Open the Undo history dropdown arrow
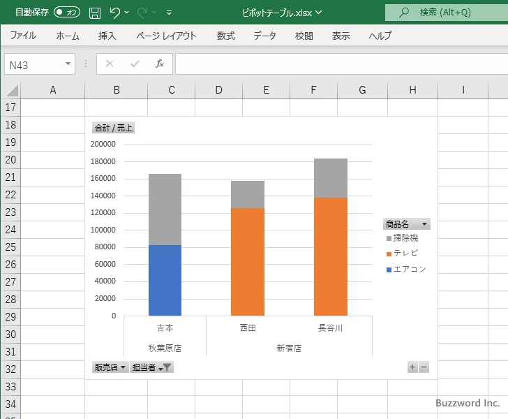 coord(127,13)
